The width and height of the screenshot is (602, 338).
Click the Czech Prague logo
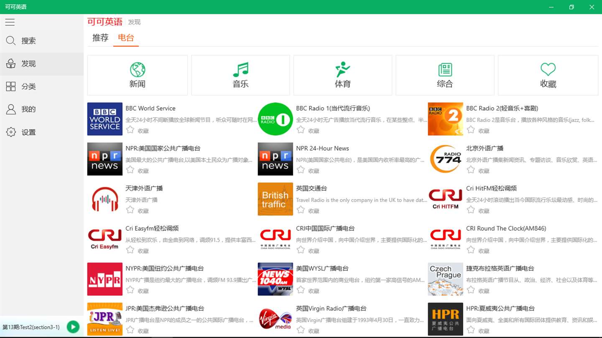point(446,279)
